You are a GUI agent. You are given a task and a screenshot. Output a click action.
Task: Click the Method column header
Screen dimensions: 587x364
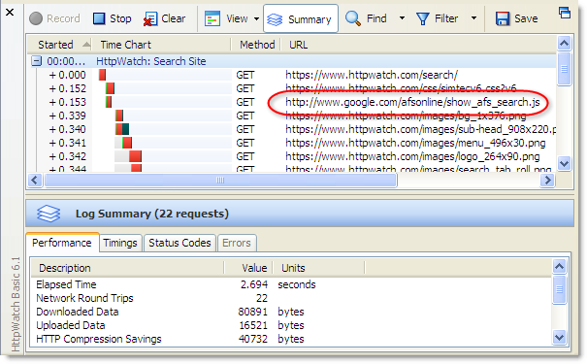click(256, 45)
